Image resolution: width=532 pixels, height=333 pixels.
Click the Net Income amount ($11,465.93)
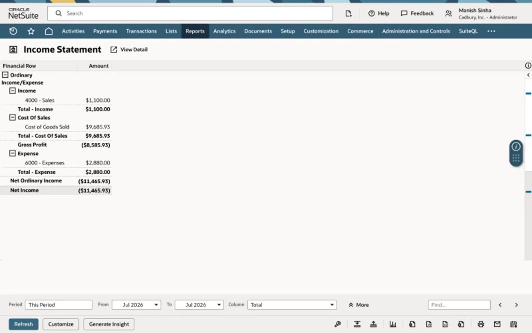pyautogui.click(x=94, y=191)
